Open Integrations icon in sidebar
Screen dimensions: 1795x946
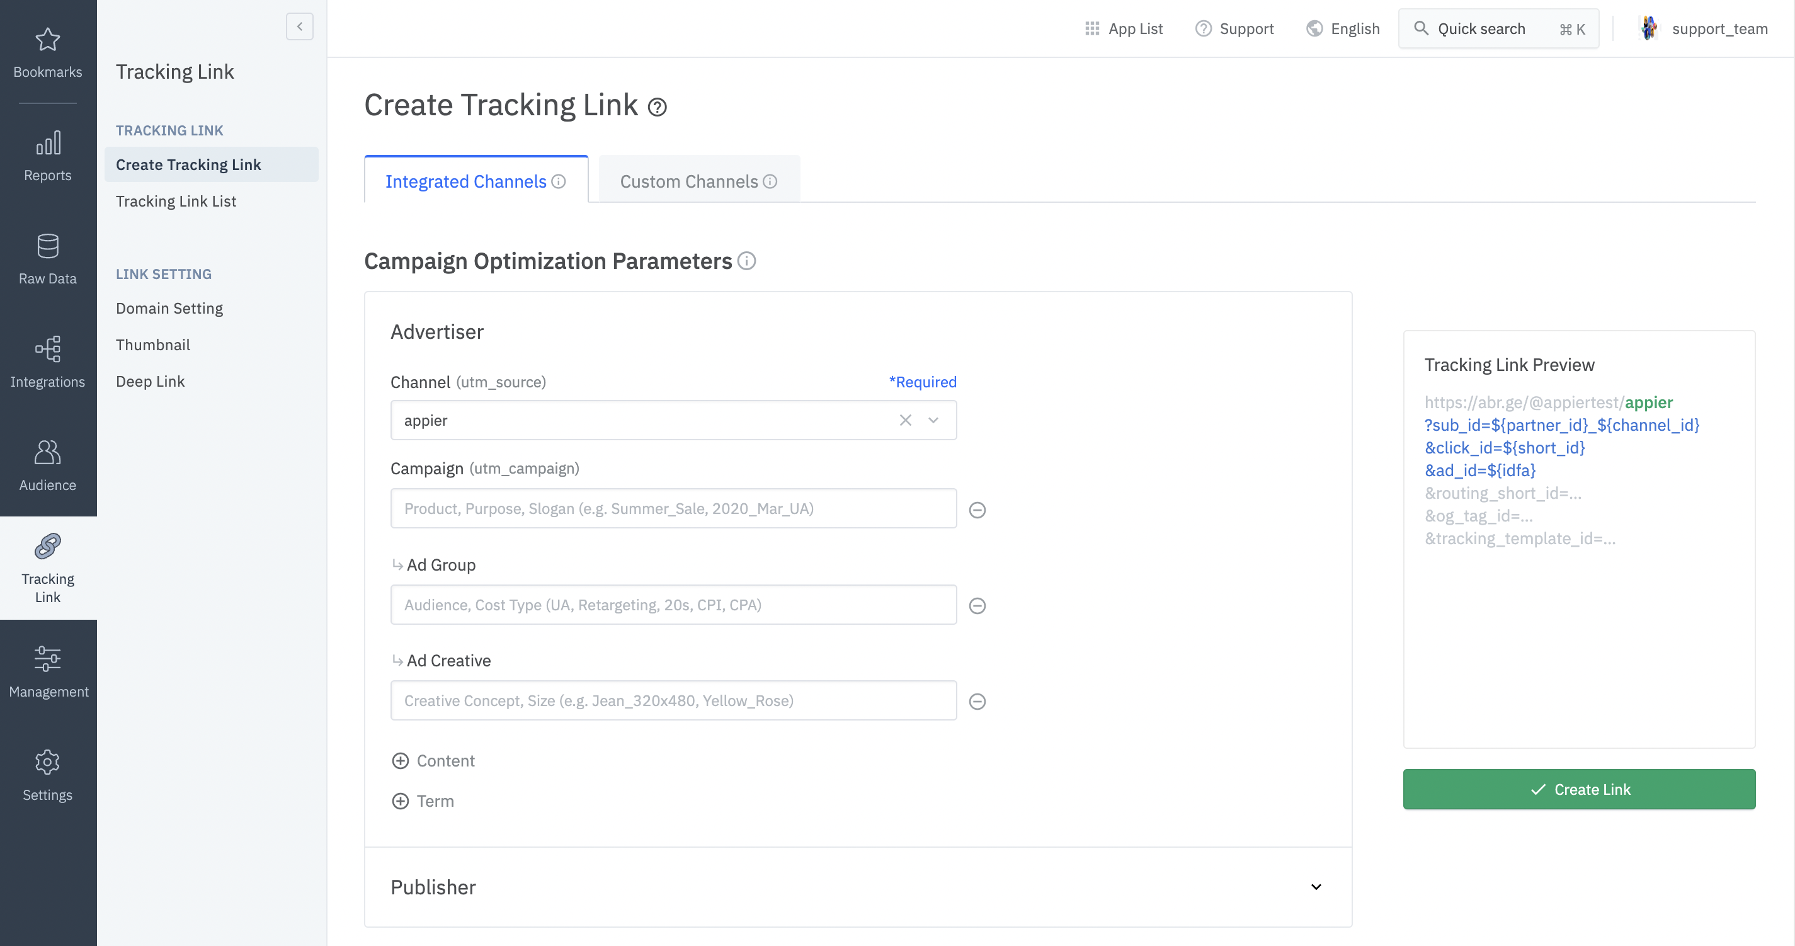coord(47,349)
